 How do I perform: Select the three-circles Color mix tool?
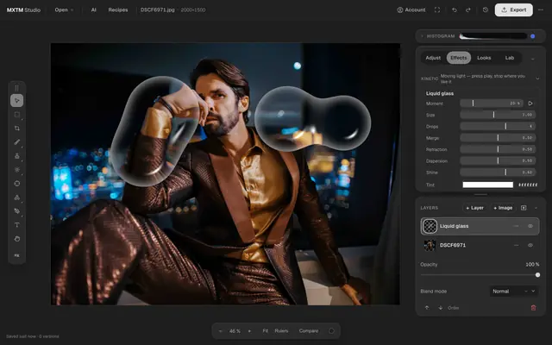coord(17,198)
